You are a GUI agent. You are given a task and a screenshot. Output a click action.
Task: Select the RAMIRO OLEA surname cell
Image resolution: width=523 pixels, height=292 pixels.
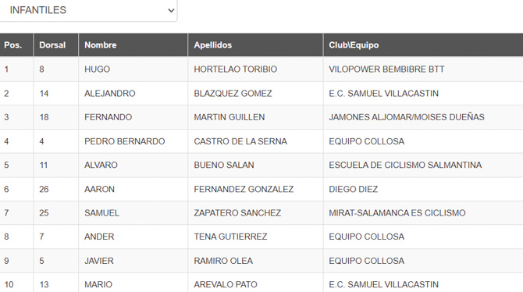[255, 261]
